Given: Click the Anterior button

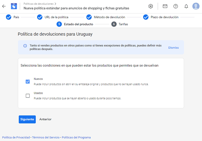Looking at the screenshot, I should pyautogui.click(x=45, y=119).
